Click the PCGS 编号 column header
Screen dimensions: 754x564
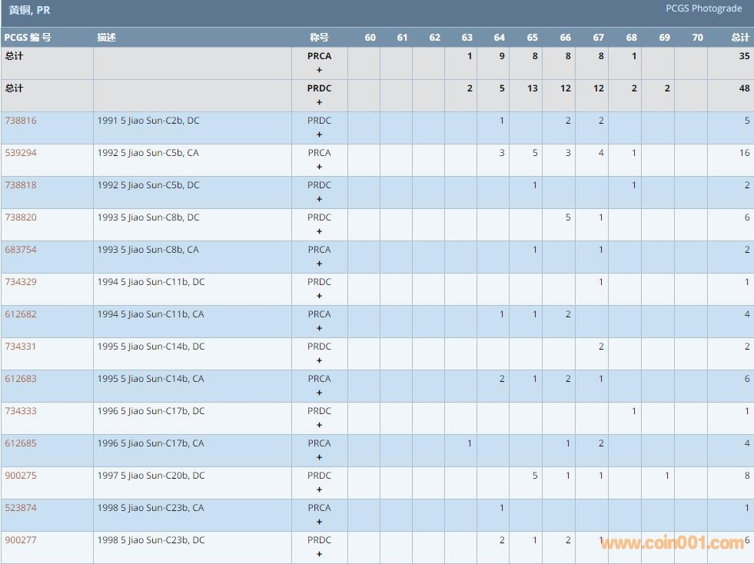(x=28, y=38)
